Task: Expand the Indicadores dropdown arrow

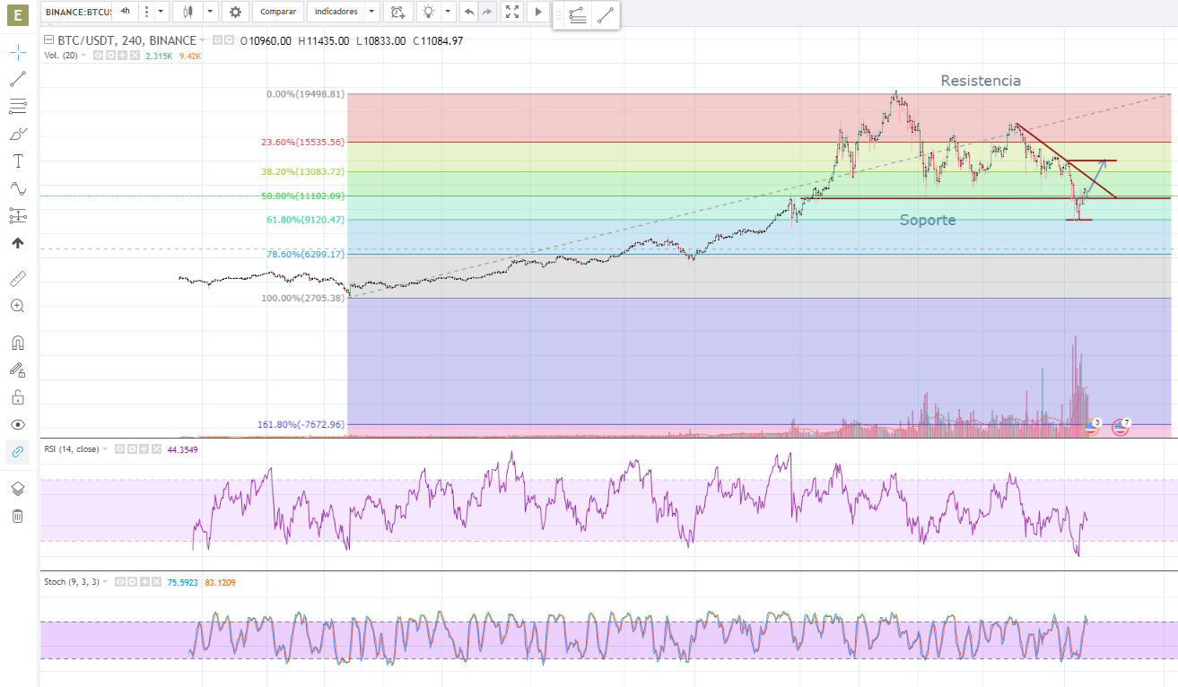Action: pyautogui.click(x=371, y=12)
